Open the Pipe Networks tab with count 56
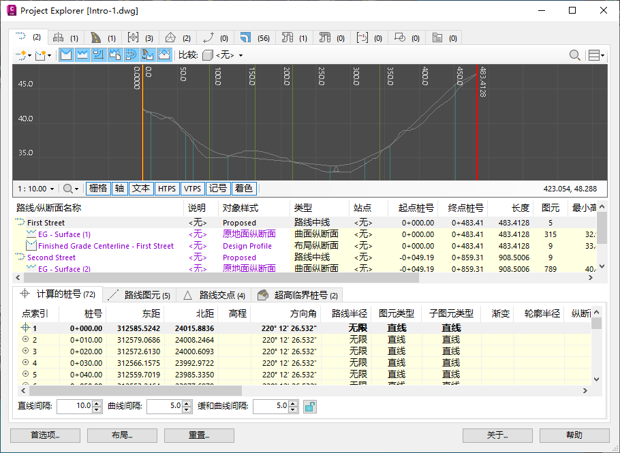This screenshot has height=453, width=620. (254, 37)
